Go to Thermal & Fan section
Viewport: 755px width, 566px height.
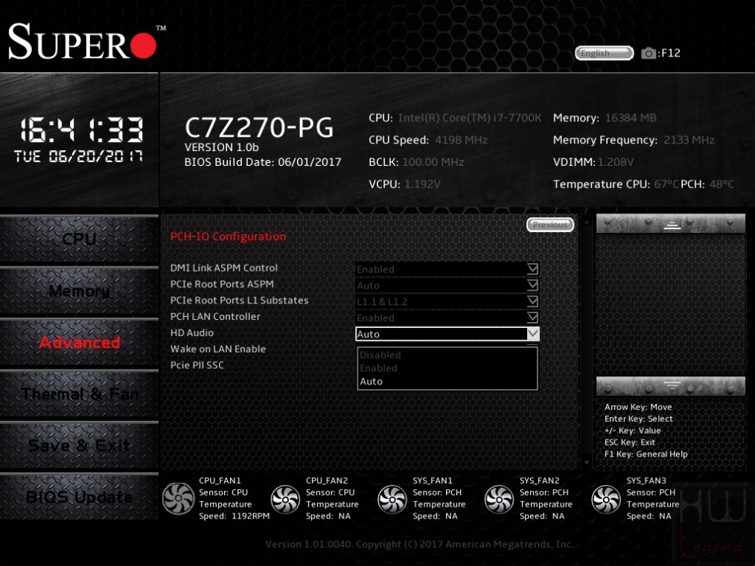(79, 394)
